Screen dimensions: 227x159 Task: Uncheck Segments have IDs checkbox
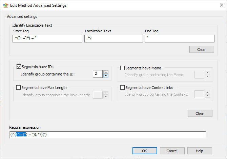coord(19,67)
